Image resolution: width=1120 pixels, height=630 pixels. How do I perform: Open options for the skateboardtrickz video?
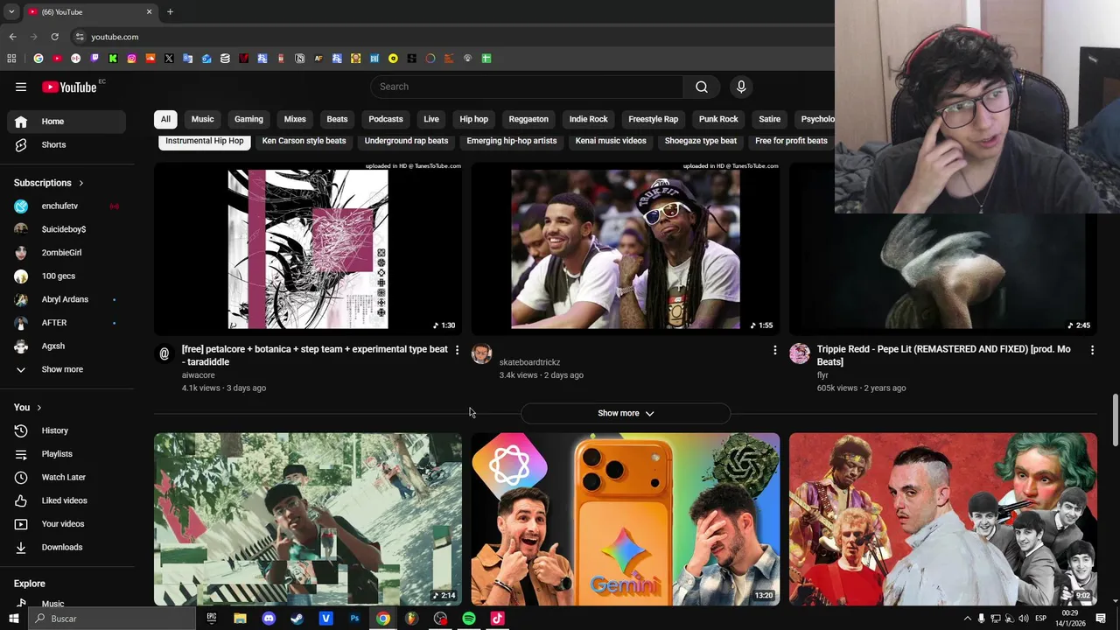click(774, 350)
